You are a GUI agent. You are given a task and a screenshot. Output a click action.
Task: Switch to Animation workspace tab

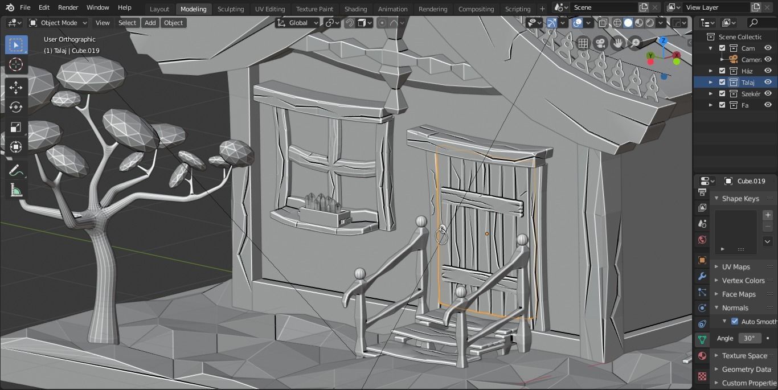[392, 9]
